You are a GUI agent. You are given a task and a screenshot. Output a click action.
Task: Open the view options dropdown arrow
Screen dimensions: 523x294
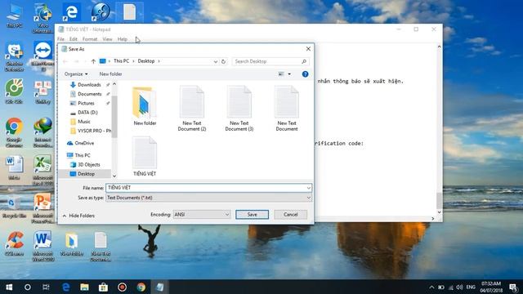[289, 74]
